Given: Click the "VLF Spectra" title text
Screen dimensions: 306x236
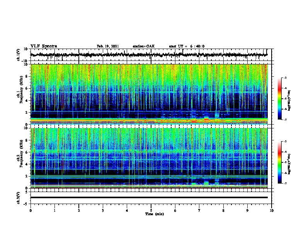Looking at the screenshot, I should (x=44, y=46).
